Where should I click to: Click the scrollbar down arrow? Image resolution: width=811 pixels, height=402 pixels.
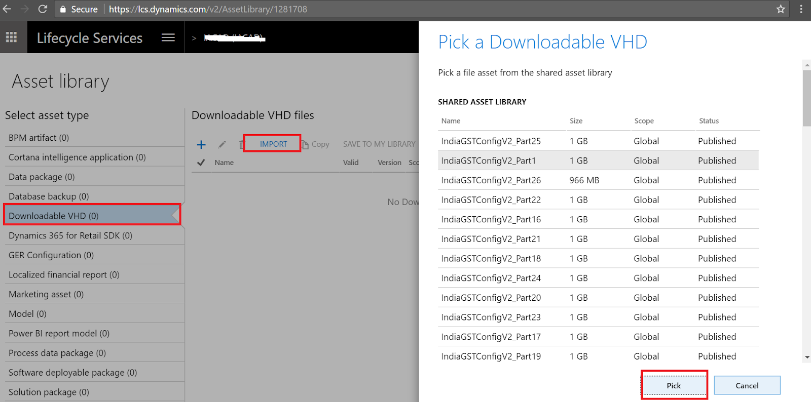pos(807,357)
